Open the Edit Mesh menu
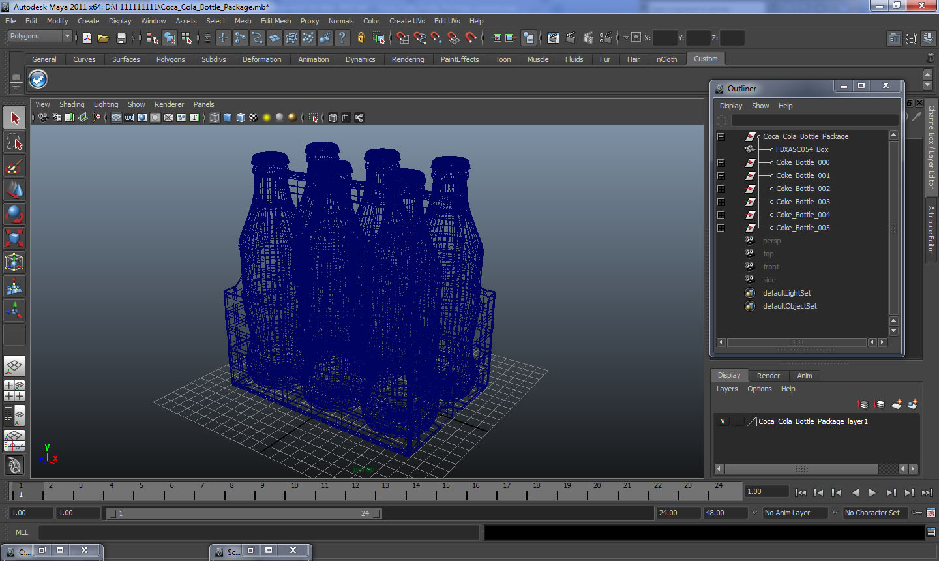This screenshot has width=939, height=561. (276, 21)
